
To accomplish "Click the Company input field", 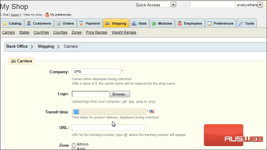I will [x=96, y=72].
